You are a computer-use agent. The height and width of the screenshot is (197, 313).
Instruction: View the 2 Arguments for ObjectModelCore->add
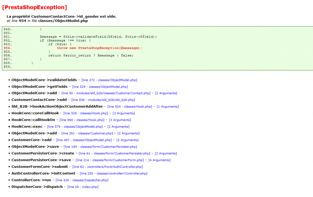pos(166,93)
